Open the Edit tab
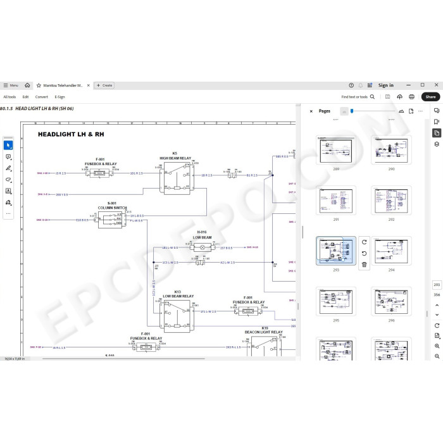 point(25,97)
